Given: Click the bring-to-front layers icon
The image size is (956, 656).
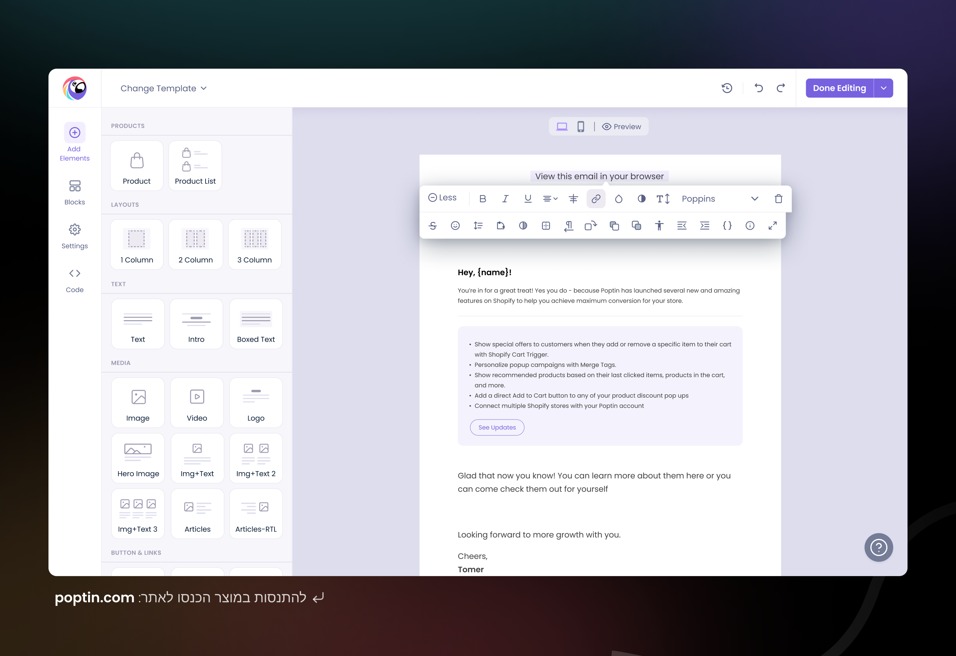Looking at the screenshot, I should pyautogui.click(x=614, y=225).
